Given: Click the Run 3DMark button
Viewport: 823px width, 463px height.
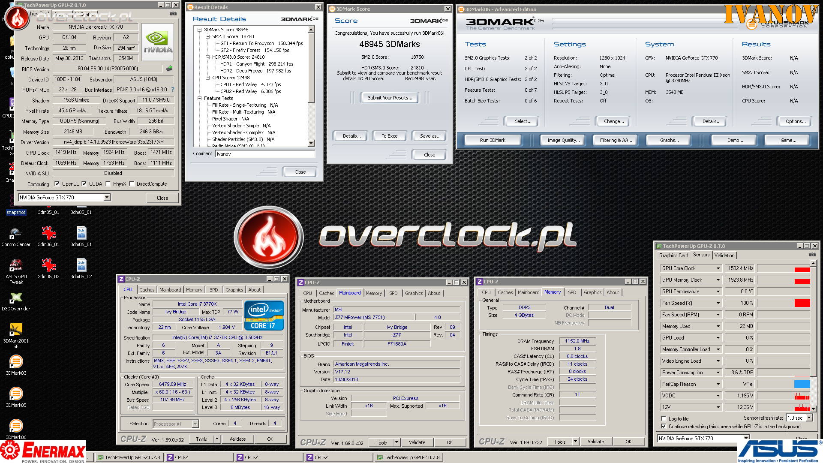Looking at the screenshot, I should pyautogui.click(x=493, y=140).
